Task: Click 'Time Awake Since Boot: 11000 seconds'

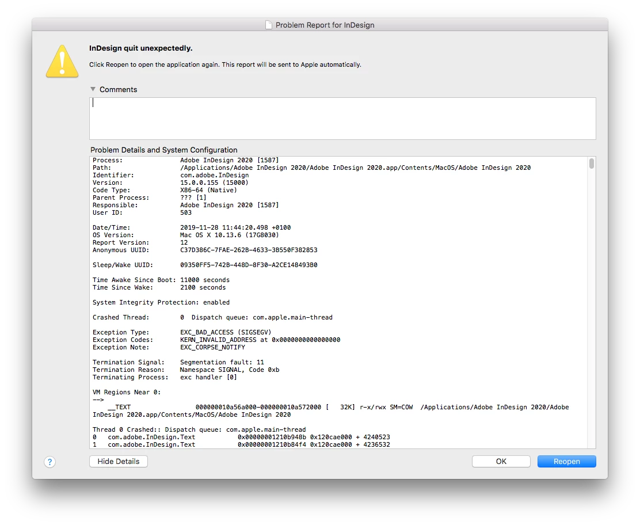Action: tap(161, 280)
